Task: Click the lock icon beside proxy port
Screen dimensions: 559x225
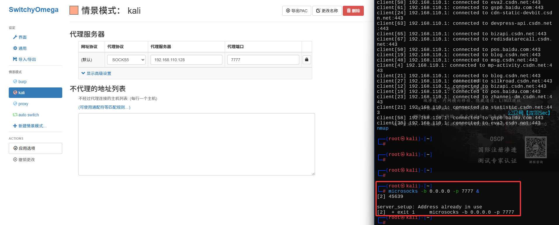Action: click(x=307, y=60)
